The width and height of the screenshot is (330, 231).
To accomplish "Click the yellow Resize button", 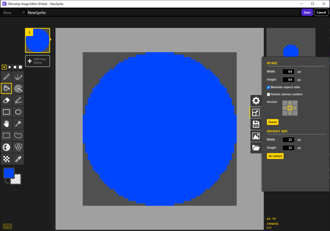I will tap(273, 122).
